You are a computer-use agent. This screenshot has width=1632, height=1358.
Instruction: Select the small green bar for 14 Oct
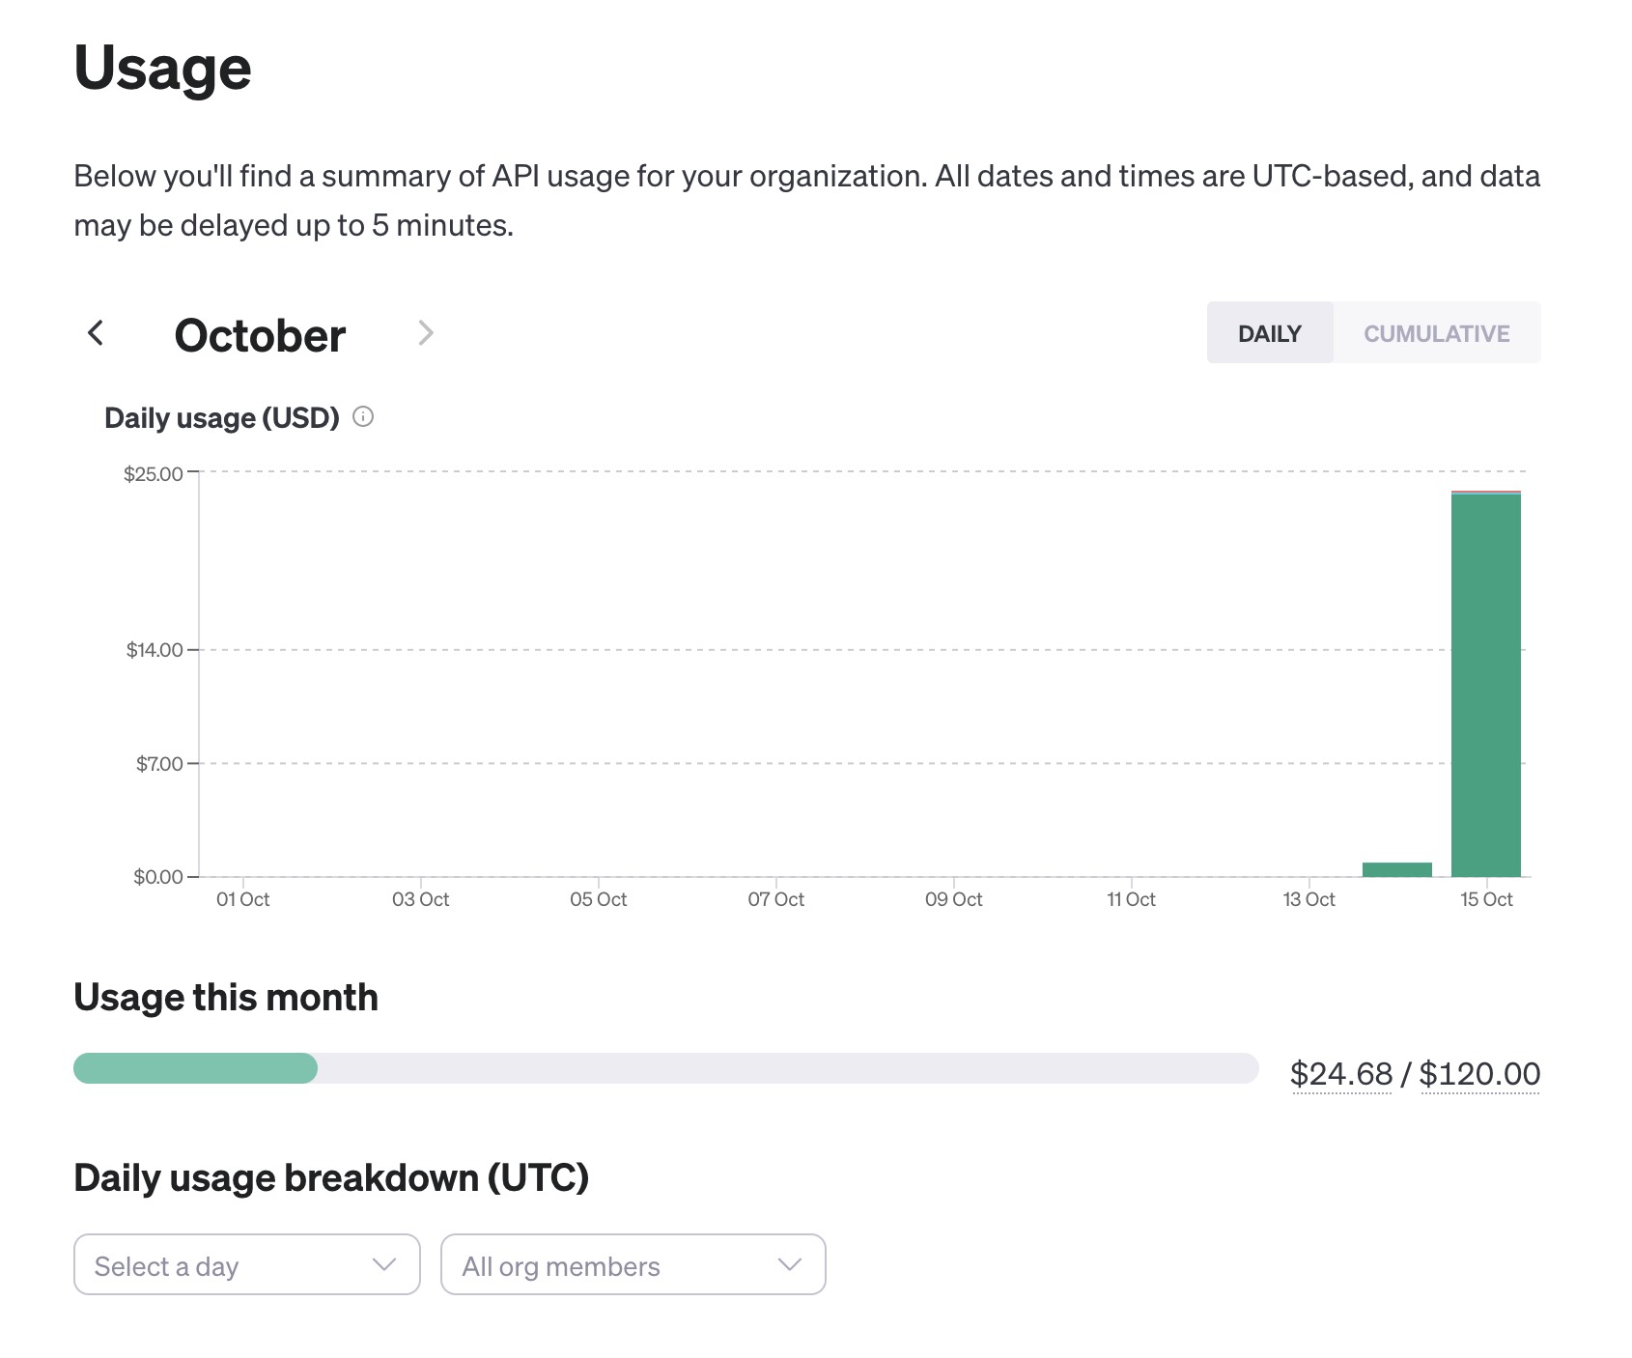pos(1396,869)
